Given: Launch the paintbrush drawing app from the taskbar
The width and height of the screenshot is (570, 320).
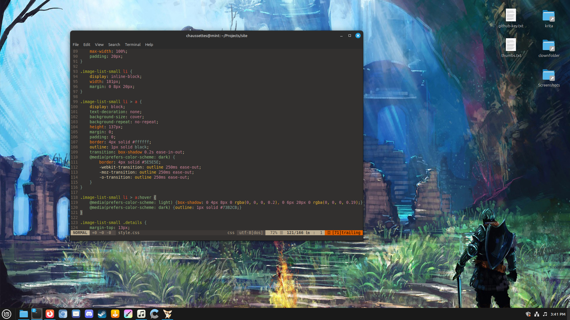Looking at the screenshot, I should coord(128,314).
